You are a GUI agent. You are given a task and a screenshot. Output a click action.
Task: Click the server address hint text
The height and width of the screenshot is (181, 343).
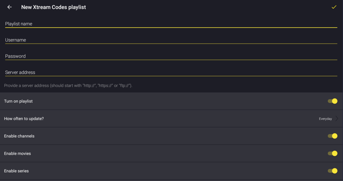[68, 86]
